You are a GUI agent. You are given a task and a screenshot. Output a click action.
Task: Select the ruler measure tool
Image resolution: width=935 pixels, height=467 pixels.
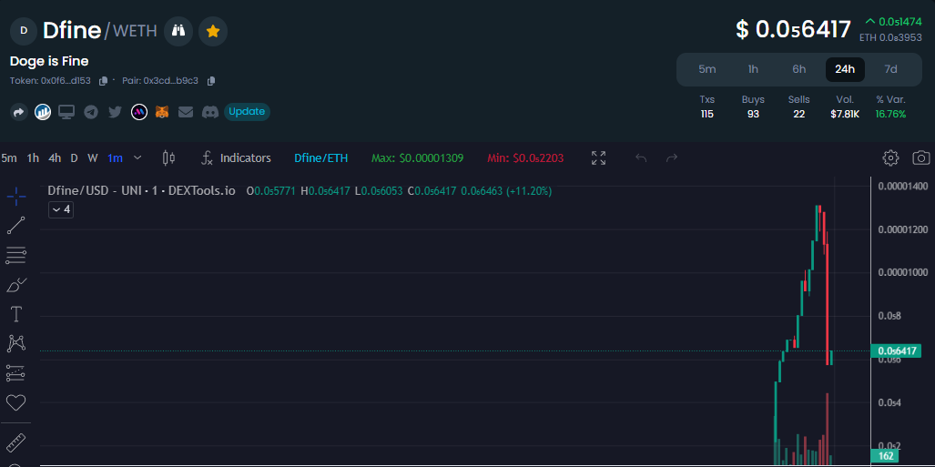point(16,443)
